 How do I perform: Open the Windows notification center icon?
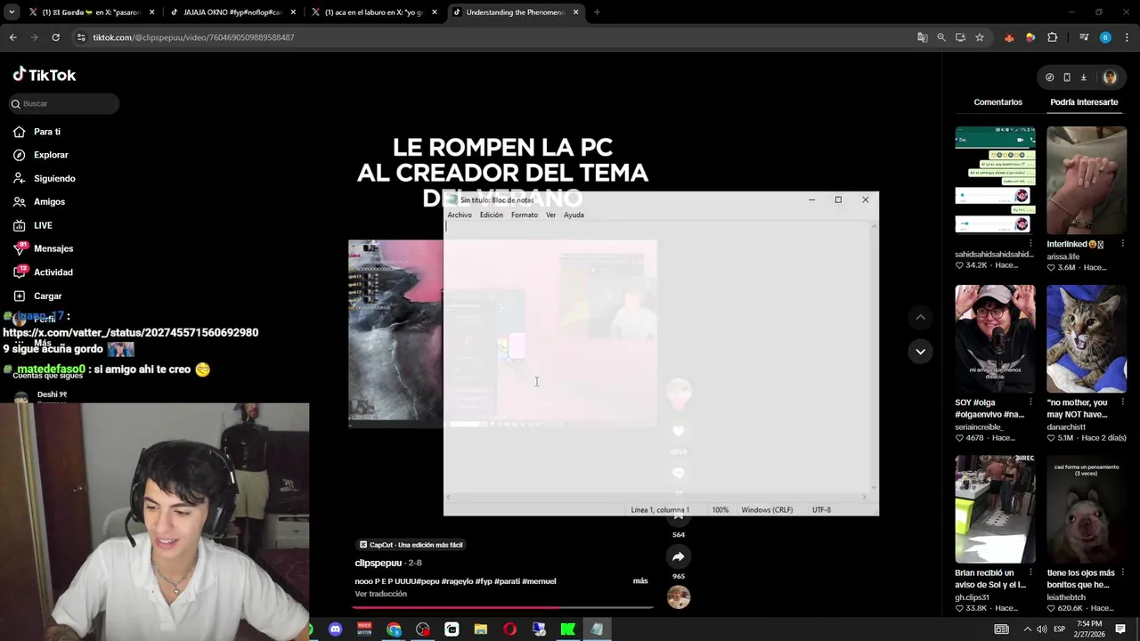click(1120, 629)
